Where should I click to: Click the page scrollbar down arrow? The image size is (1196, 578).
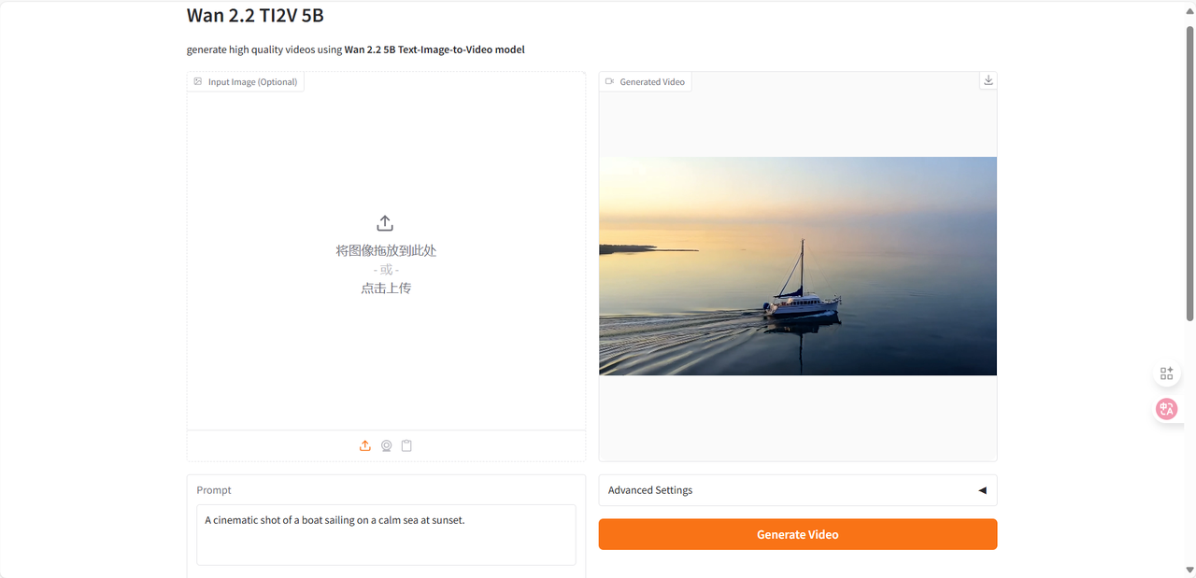[x=1189, y=570]
